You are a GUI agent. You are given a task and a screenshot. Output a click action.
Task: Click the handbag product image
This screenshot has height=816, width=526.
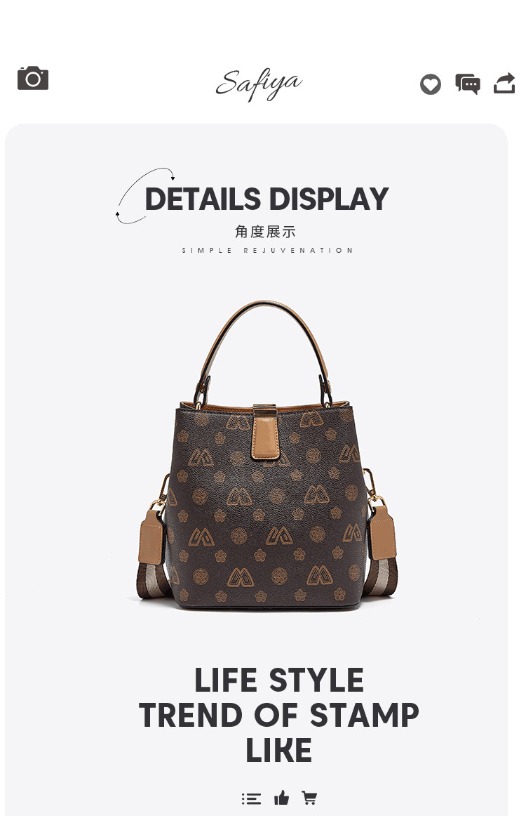point(267,455)
